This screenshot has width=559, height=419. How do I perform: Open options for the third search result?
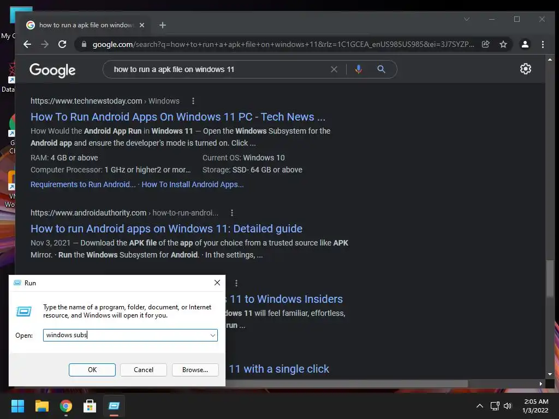tap(236, 283)
